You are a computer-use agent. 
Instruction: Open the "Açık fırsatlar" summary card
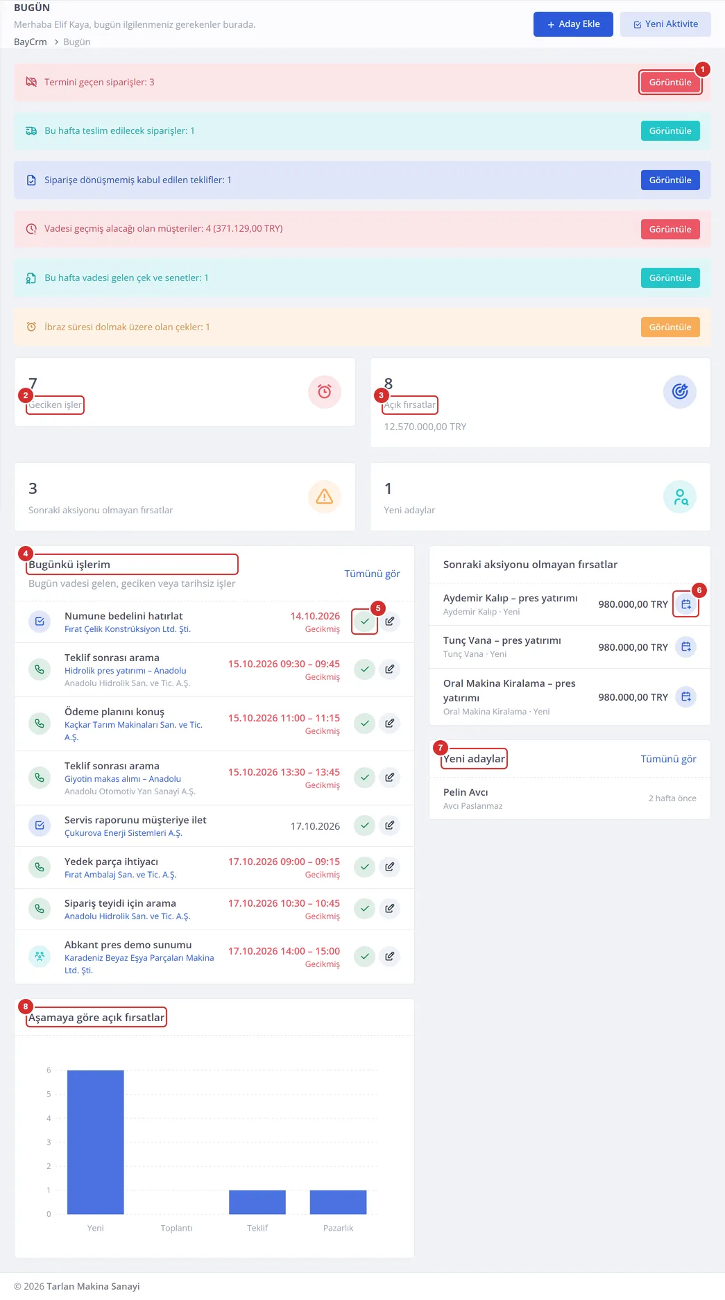coord(540,402)
